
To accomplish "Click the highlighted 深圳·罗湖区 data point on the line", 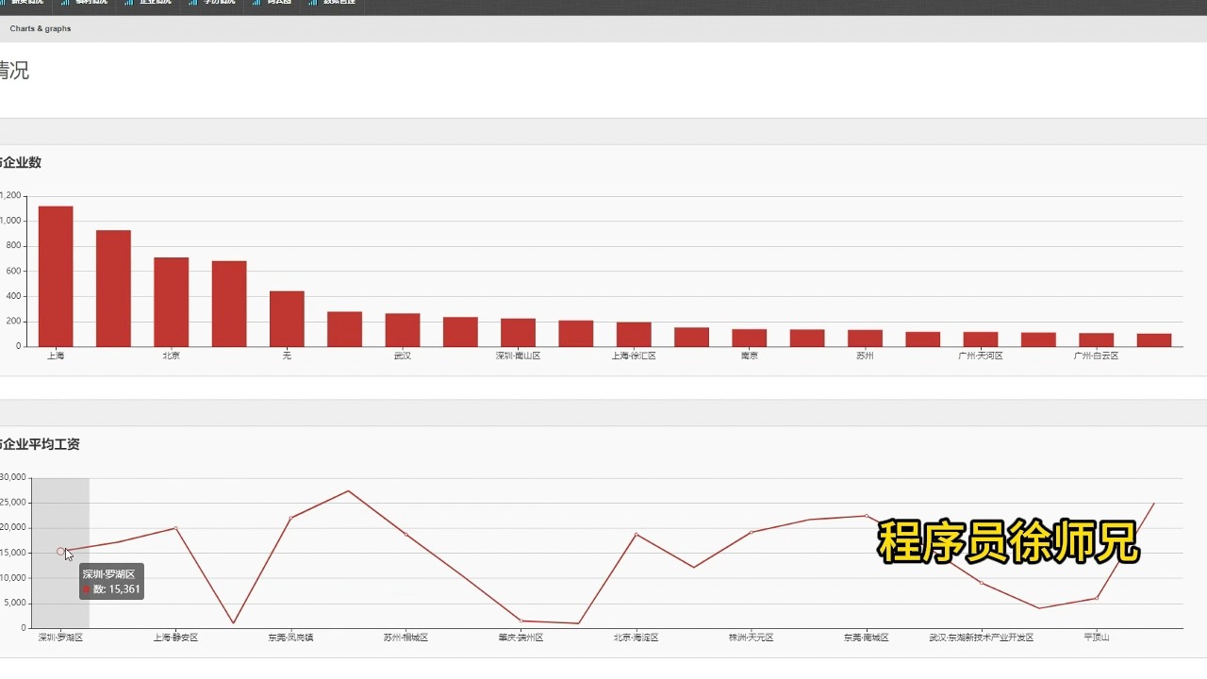I will (x=60, y=551).
